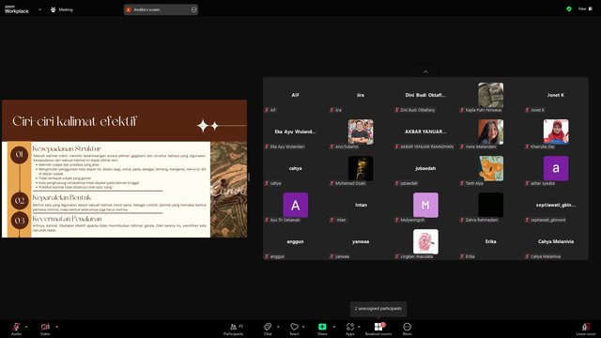The image size is (601, 338).
Task: Click the divider handle between slide and gallery
Action: 249,177
